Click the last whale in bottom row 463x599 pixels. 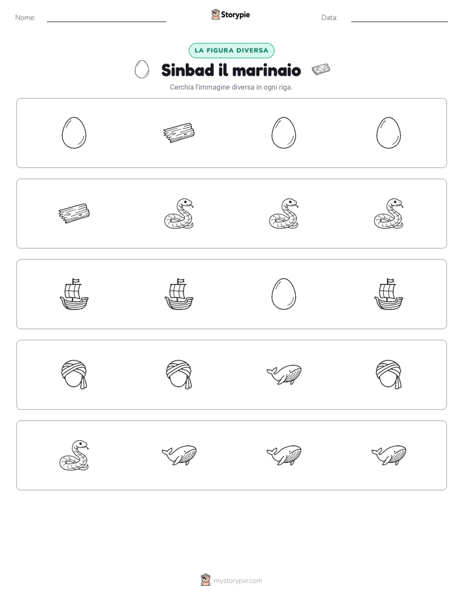click(x=388, y=455)
